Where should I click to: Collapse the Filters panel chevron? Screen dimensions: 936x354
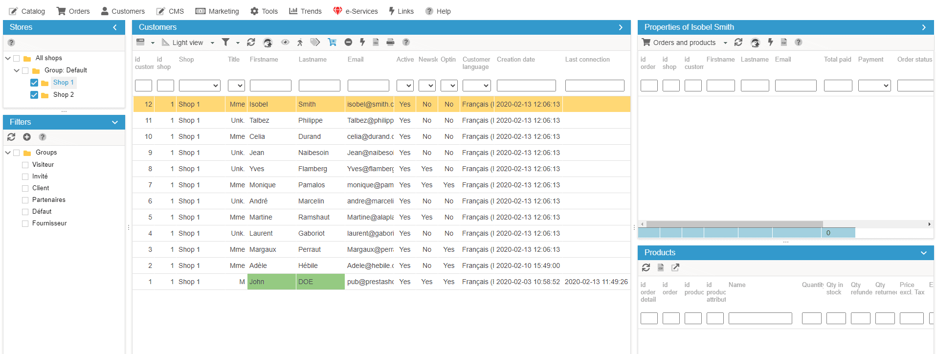(x=115, y=122)
